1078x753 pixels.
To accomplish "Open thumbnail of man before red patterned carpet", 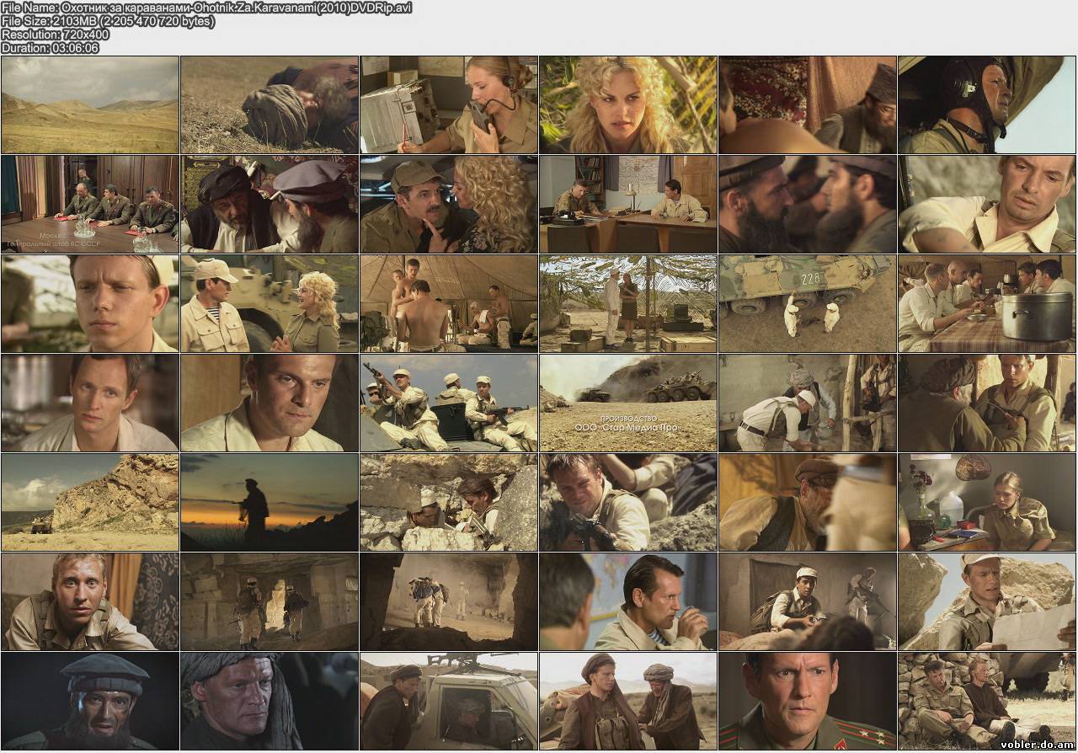I will coord(808,105).
